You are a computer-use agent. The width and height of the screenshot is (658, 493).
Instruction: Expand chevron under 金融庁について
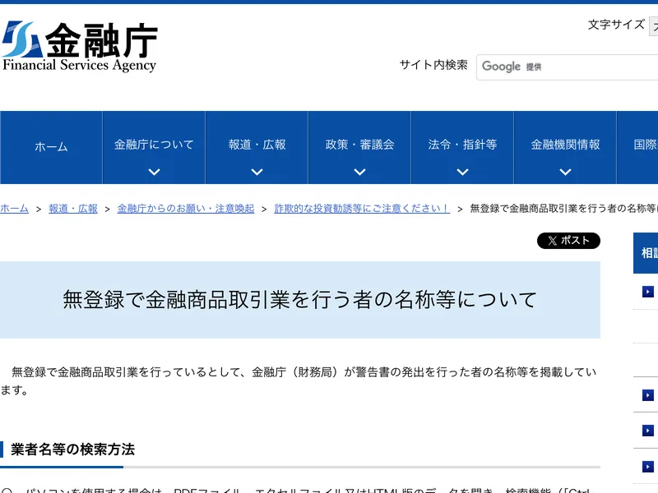click(154, 172)
